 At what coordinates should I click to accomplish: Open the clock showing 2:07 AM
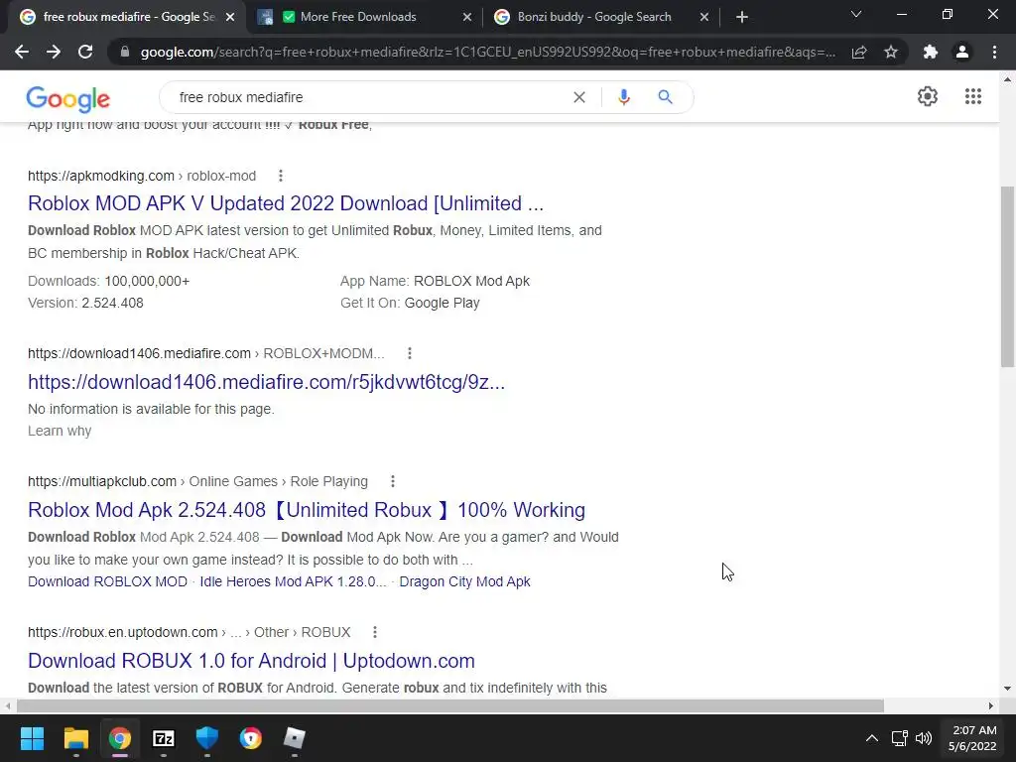pos(972,738)
